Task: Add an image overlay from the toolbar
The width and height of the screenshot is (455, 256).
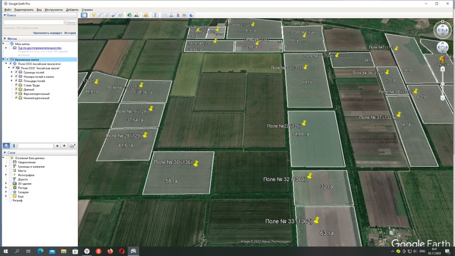Action: coord(113,15)
